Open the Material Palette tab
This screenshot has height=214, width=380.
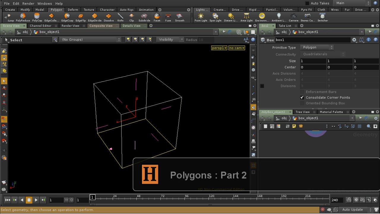point(331,112)
